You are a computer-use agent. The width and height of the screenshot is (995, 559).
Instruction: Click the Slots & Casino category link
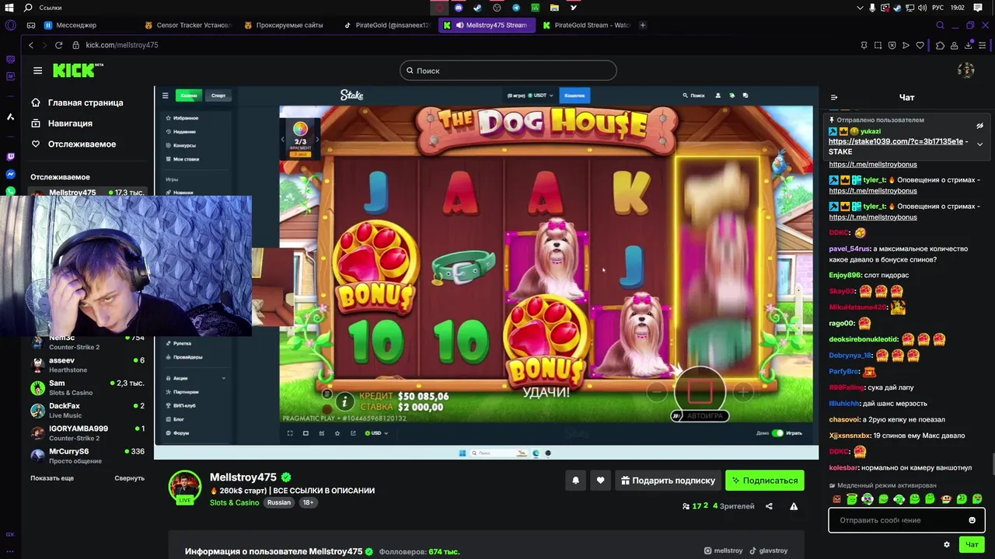[x=234, y=502]
